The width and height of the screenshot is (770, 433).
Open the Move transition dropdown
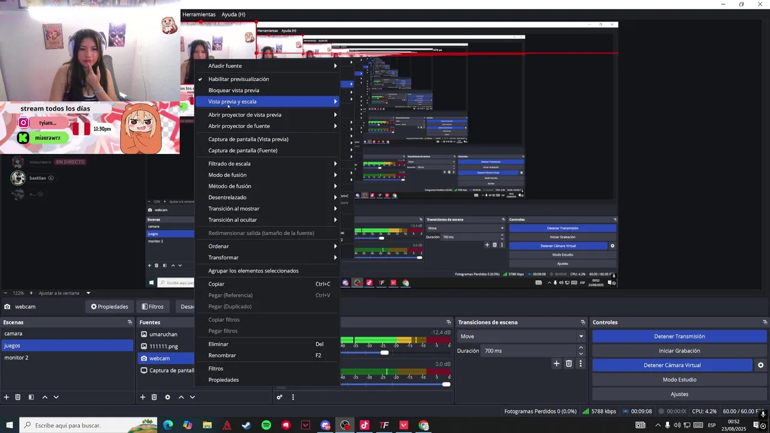click(x=522, y=336)
